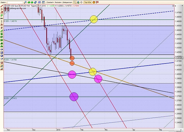
Task: Activate the zoom tool in toolbar
Action: click(78, 2)
